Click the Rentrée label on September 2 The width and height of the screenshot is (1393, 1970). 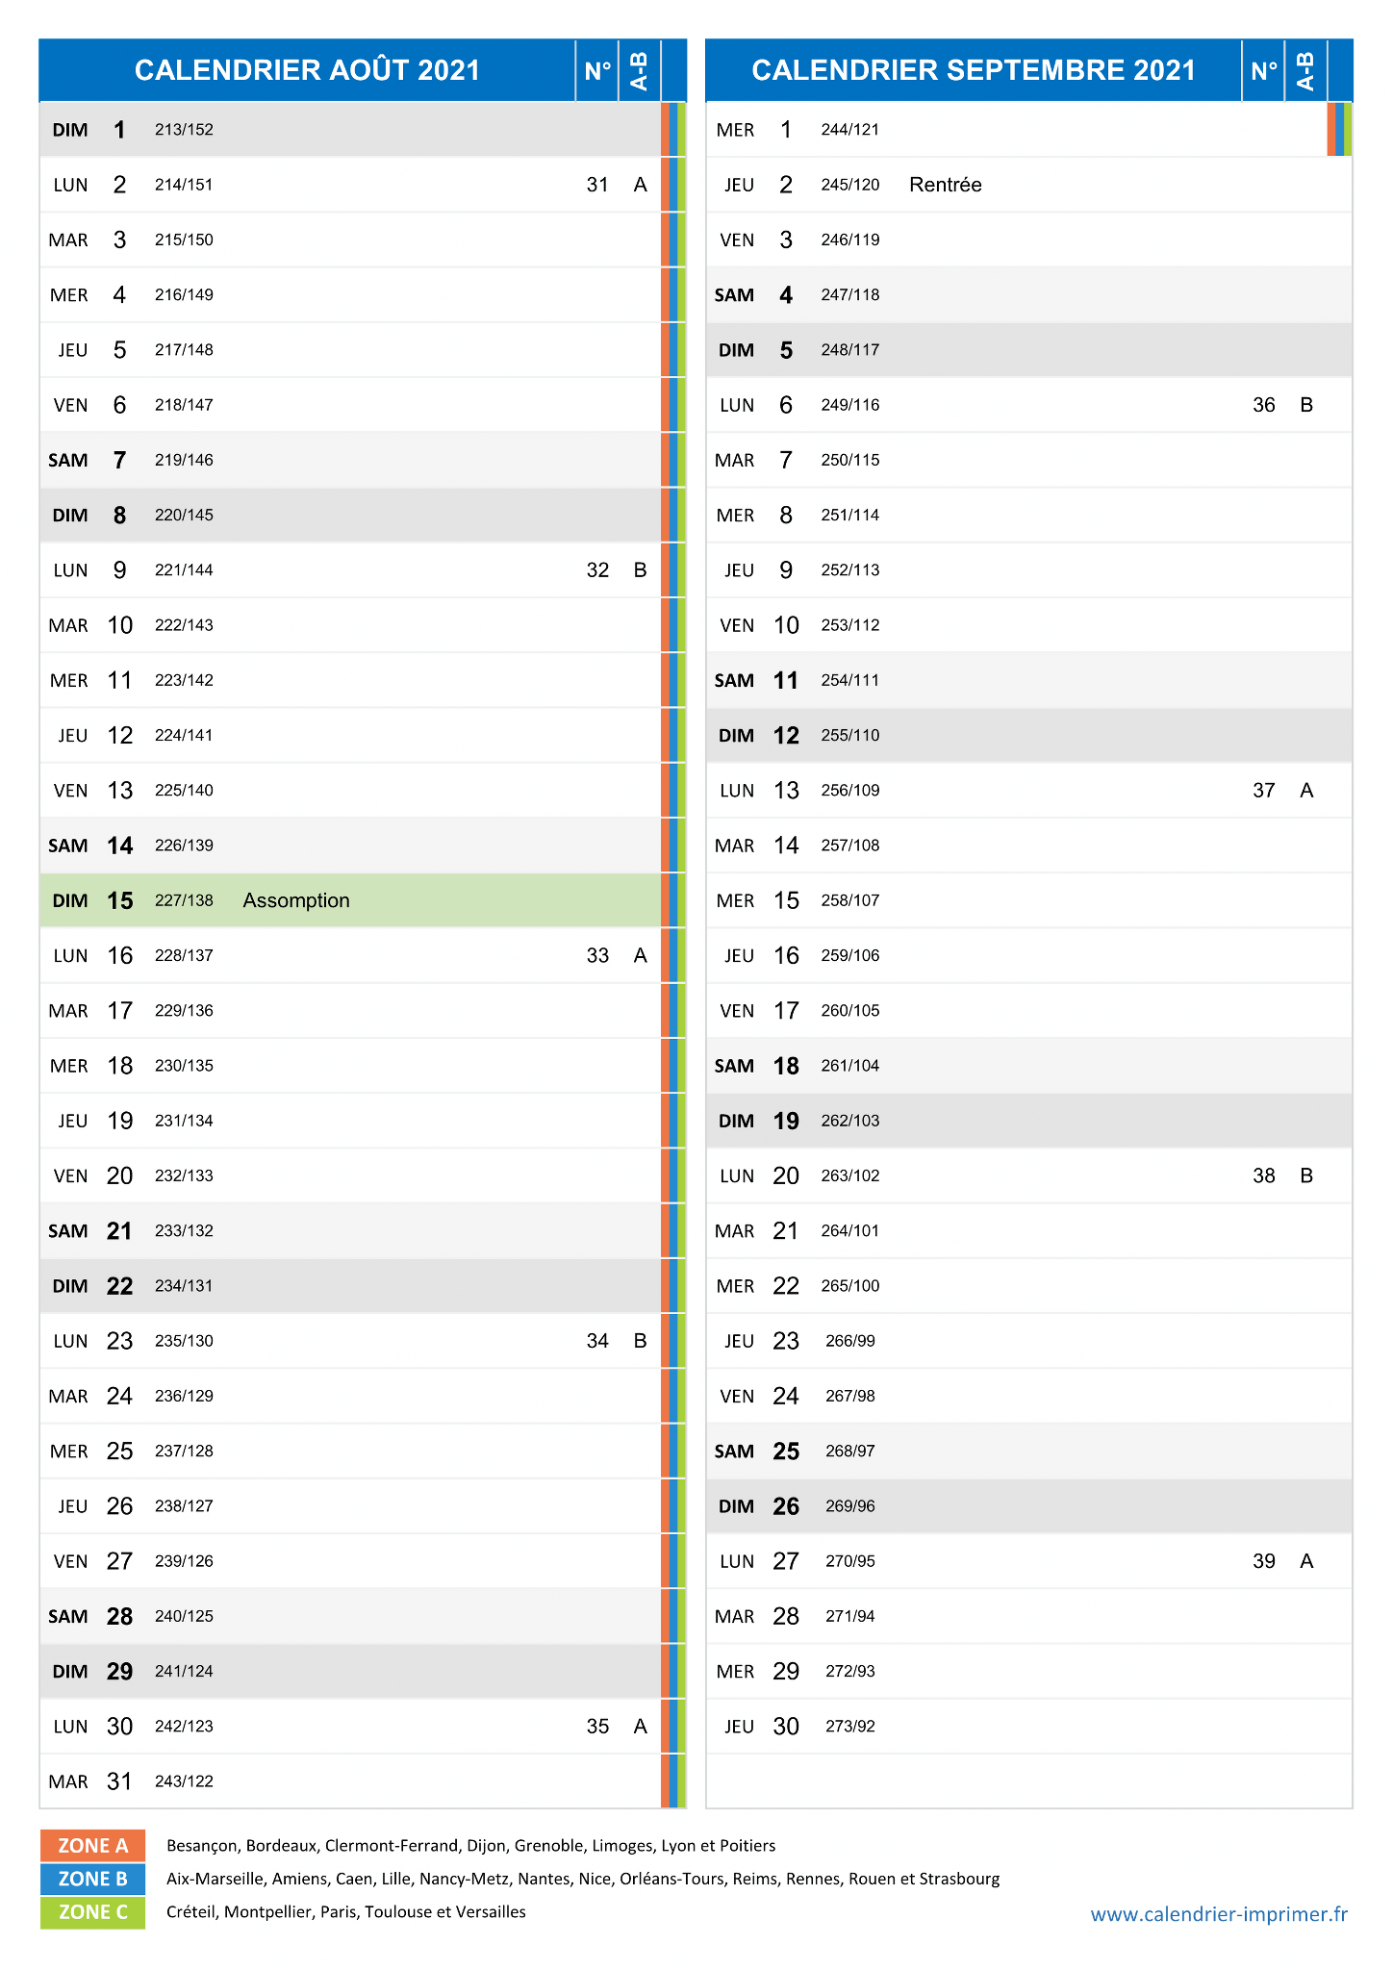pos(946,185)
